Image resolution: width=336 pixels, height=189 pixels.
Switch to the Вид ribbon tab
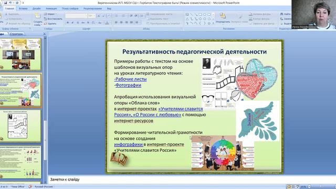pos(109,8)
